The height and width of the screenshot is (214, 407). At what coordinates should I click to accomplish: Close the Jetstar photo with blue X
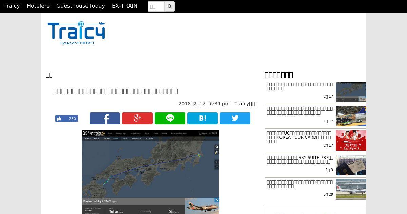217,200
